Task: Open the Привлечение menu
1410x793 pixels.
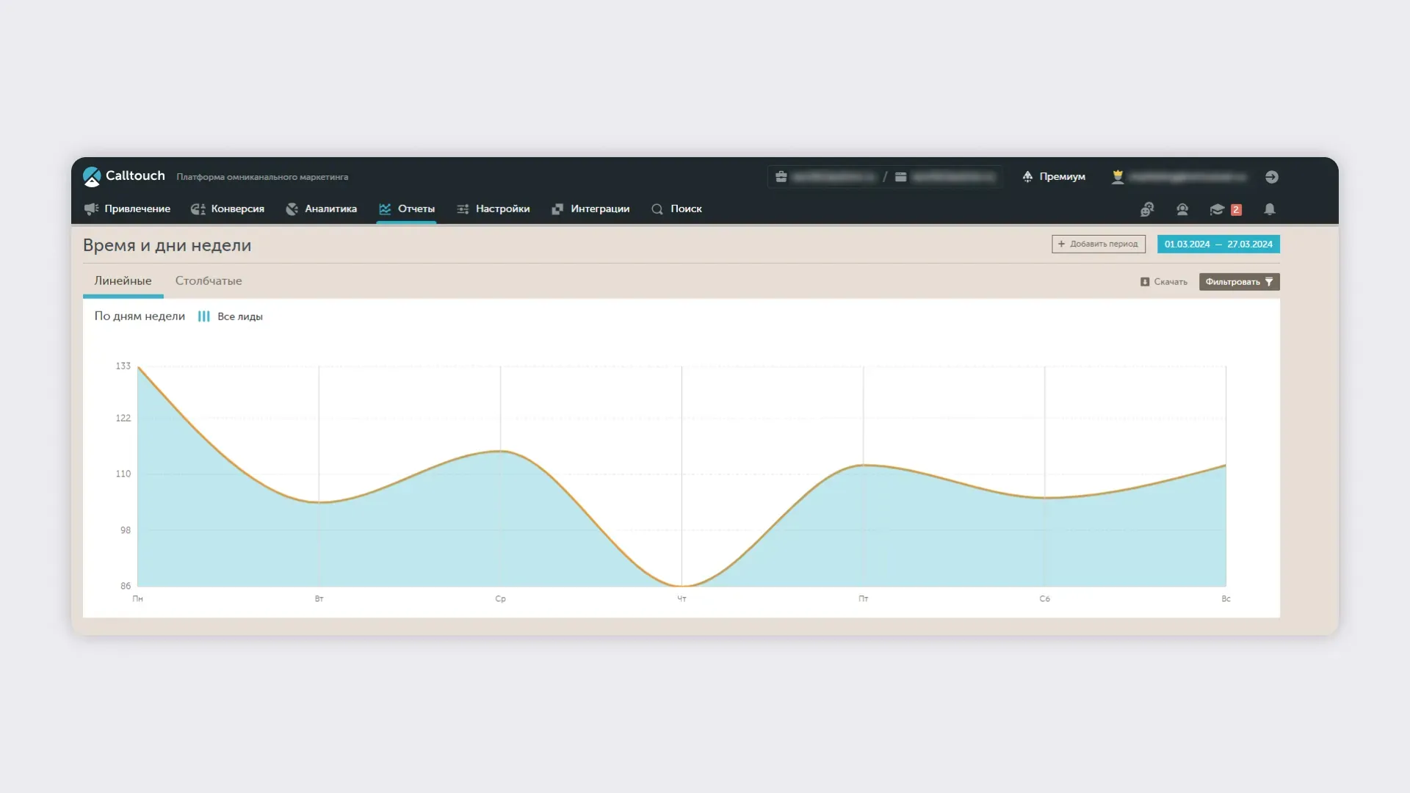Action: [128, 209]
